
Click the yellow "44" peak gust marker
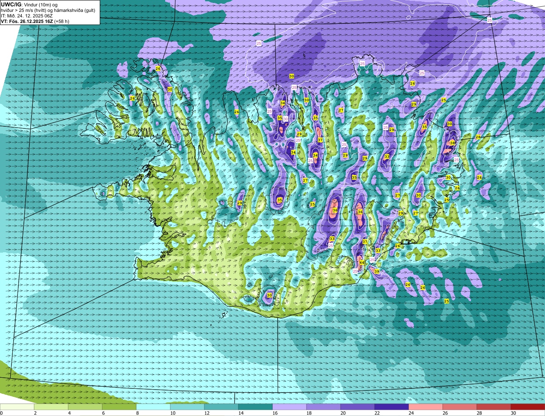[x=361, y=263]
